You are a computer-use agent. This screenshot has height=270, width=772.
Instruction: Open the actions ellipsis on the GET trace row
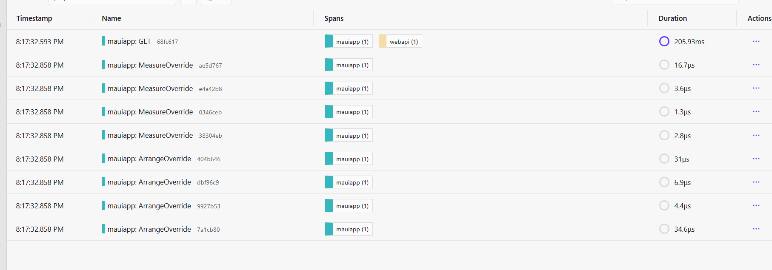point(756,41)
